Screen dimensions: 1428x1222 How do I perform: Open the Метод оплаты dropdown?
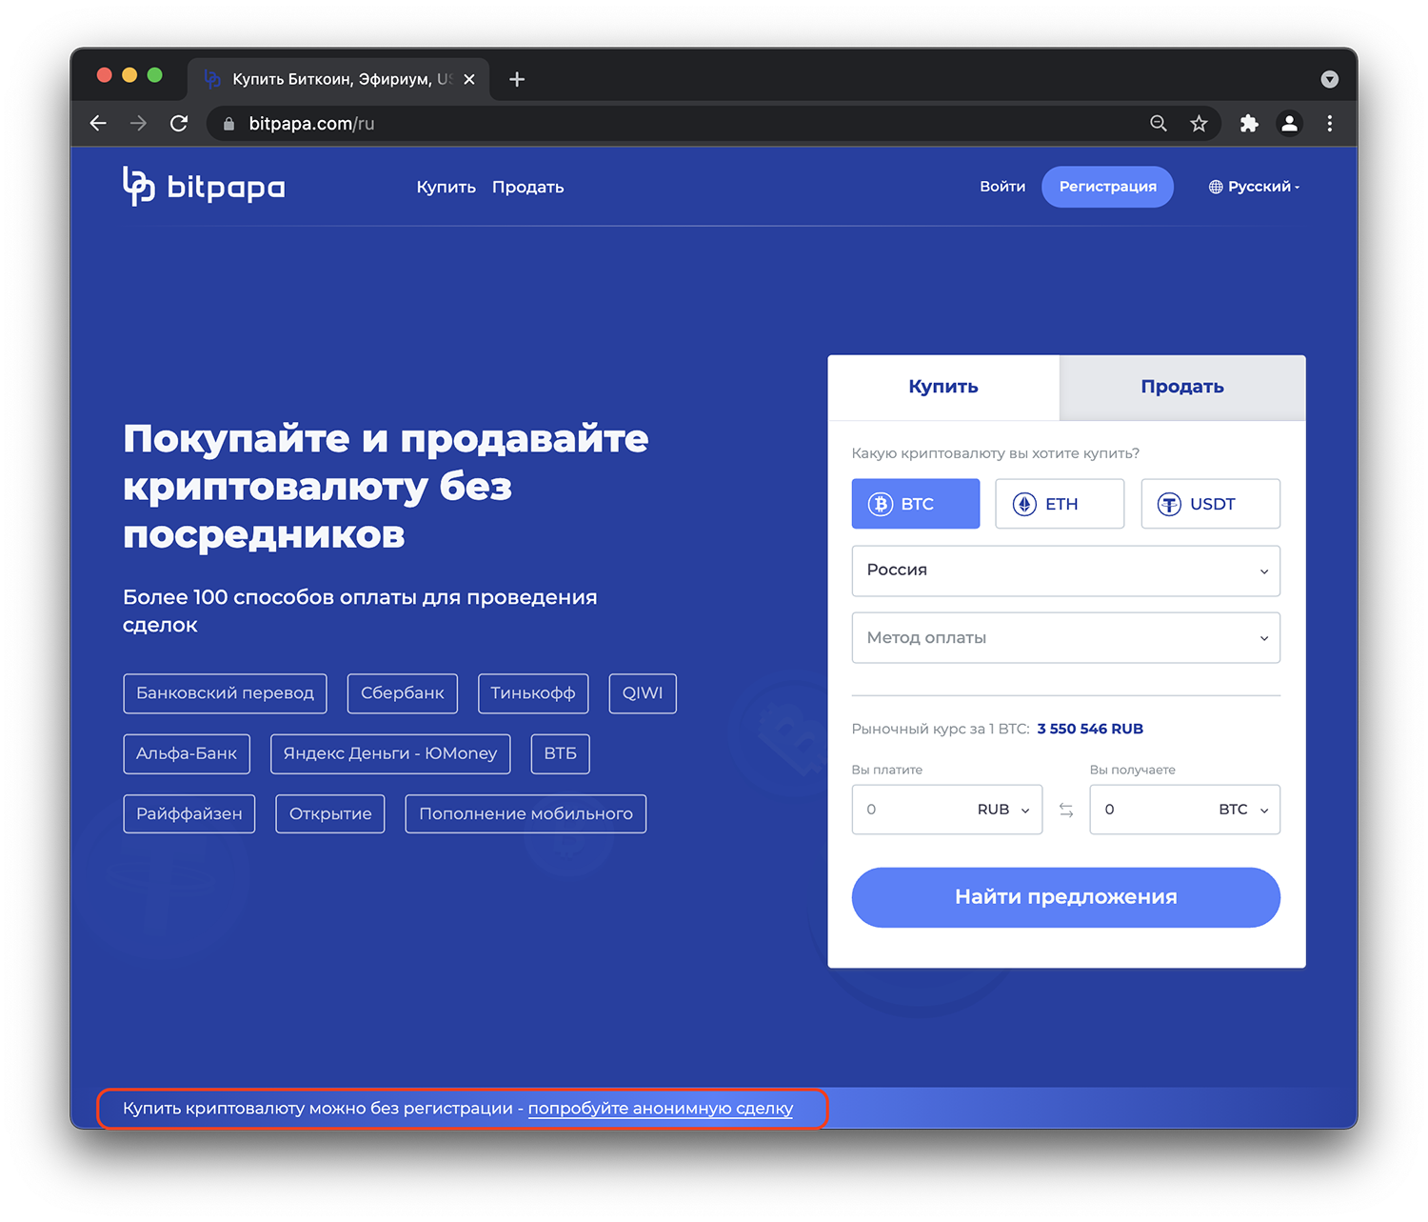tap(1066, 638)
